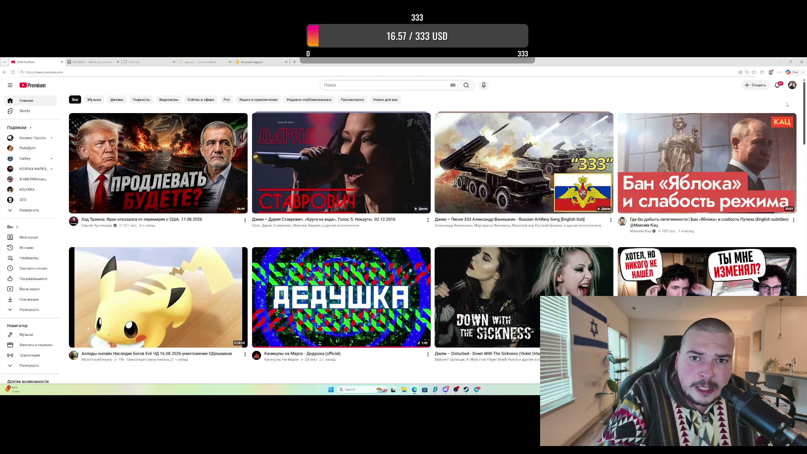The height and width of the screenshot is (454, 807).
Task: Open the Подписки section chevron
Action: click(x=31, y=128)
